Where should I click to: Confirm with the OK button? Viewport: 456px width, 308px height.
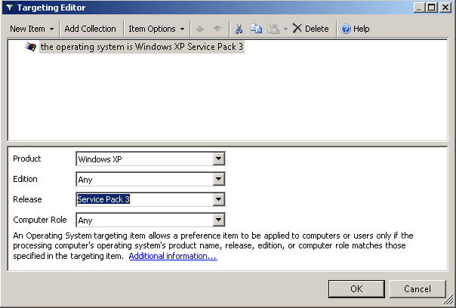click(x=356, y=289)
